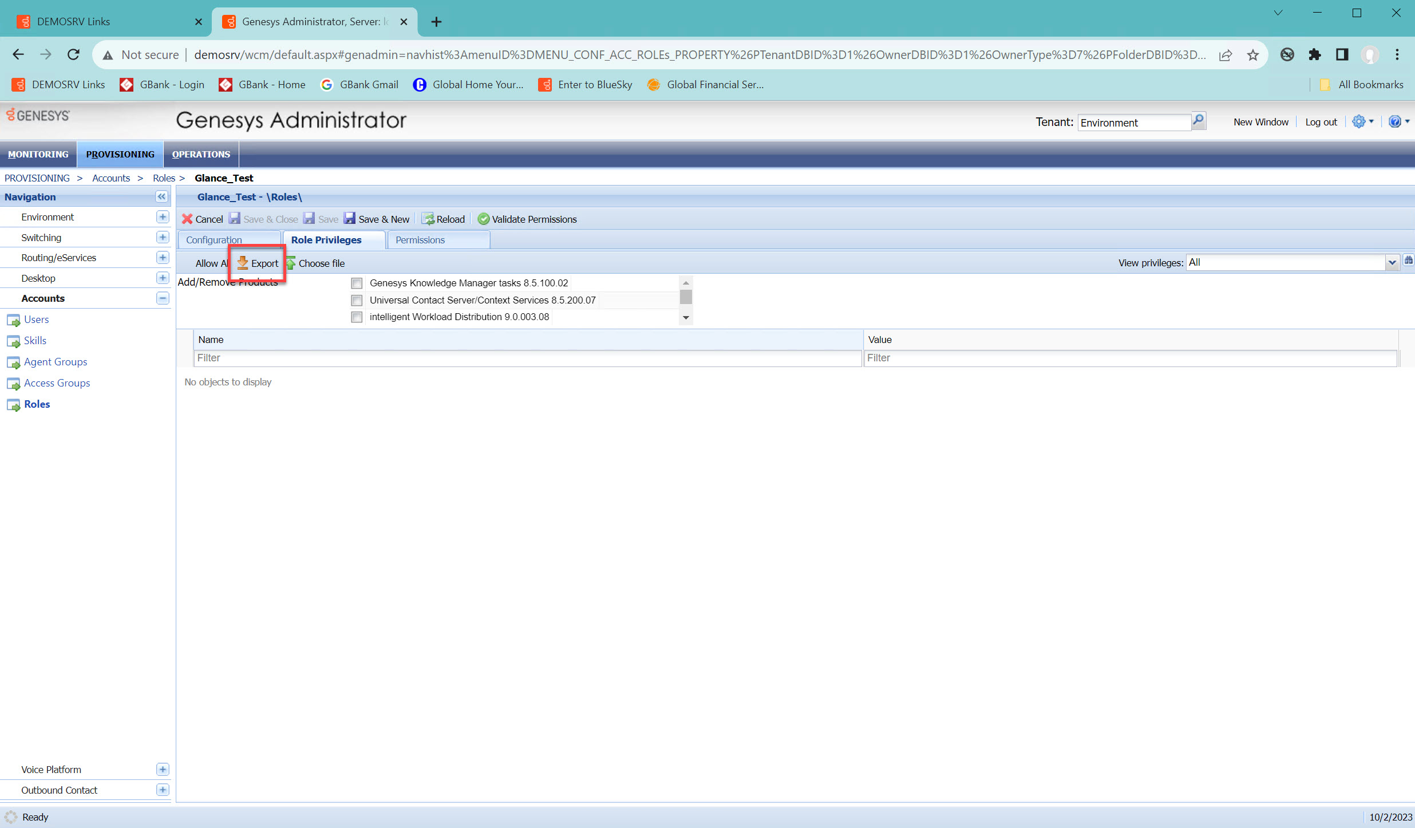Open the settings gear menu
Image resolution: width=1415 pixels, height=828 pixels.
tap(1362, 121)
